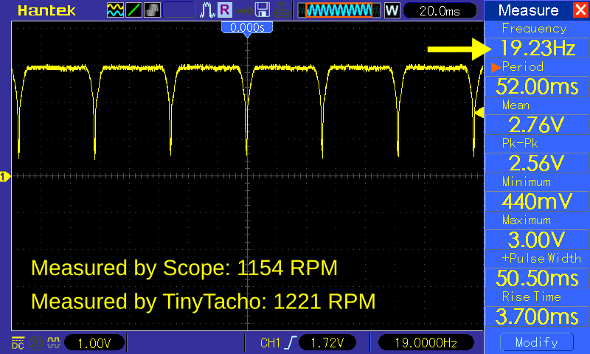Click the 3.700ms rise time value

click(538, 316)
